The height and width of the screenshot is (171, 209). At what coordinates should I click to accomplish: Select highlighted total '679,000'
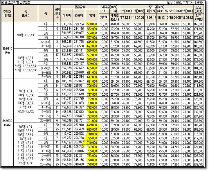pos(92,125)
